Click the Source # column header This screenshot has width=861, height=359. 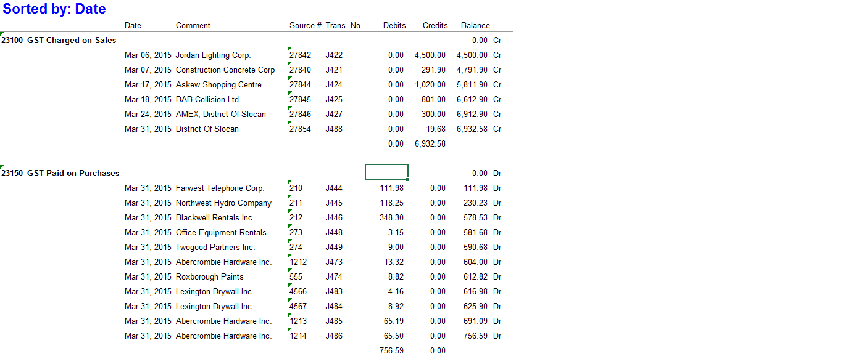tap(306, 25)
